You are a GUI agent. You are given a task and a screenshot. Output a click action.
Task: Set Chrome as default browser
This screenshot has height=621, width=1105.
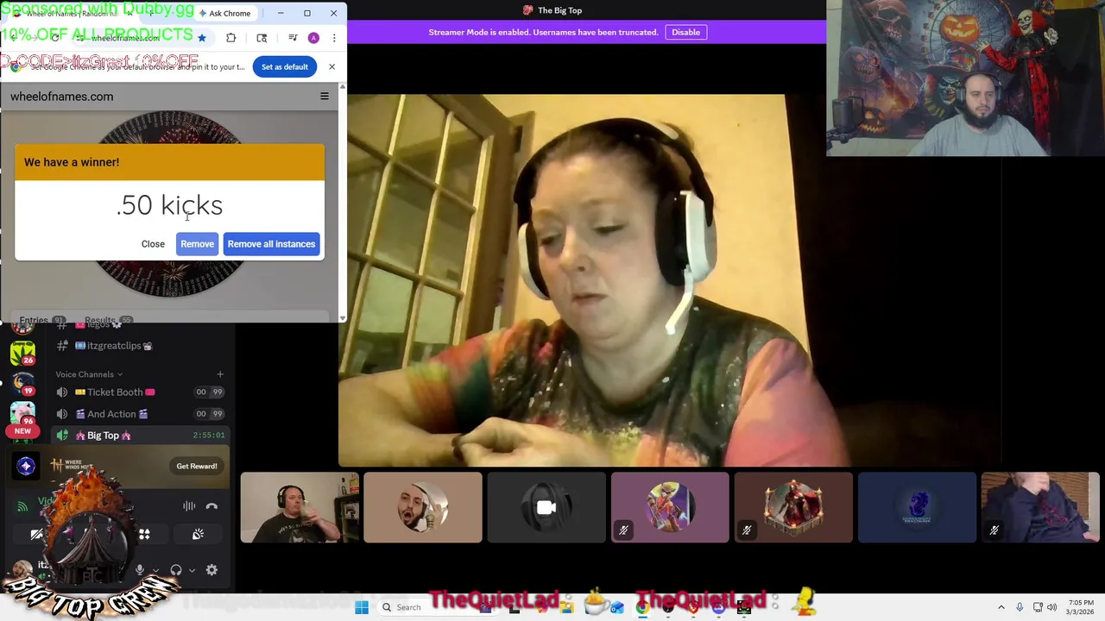click(x=284, y=66)
